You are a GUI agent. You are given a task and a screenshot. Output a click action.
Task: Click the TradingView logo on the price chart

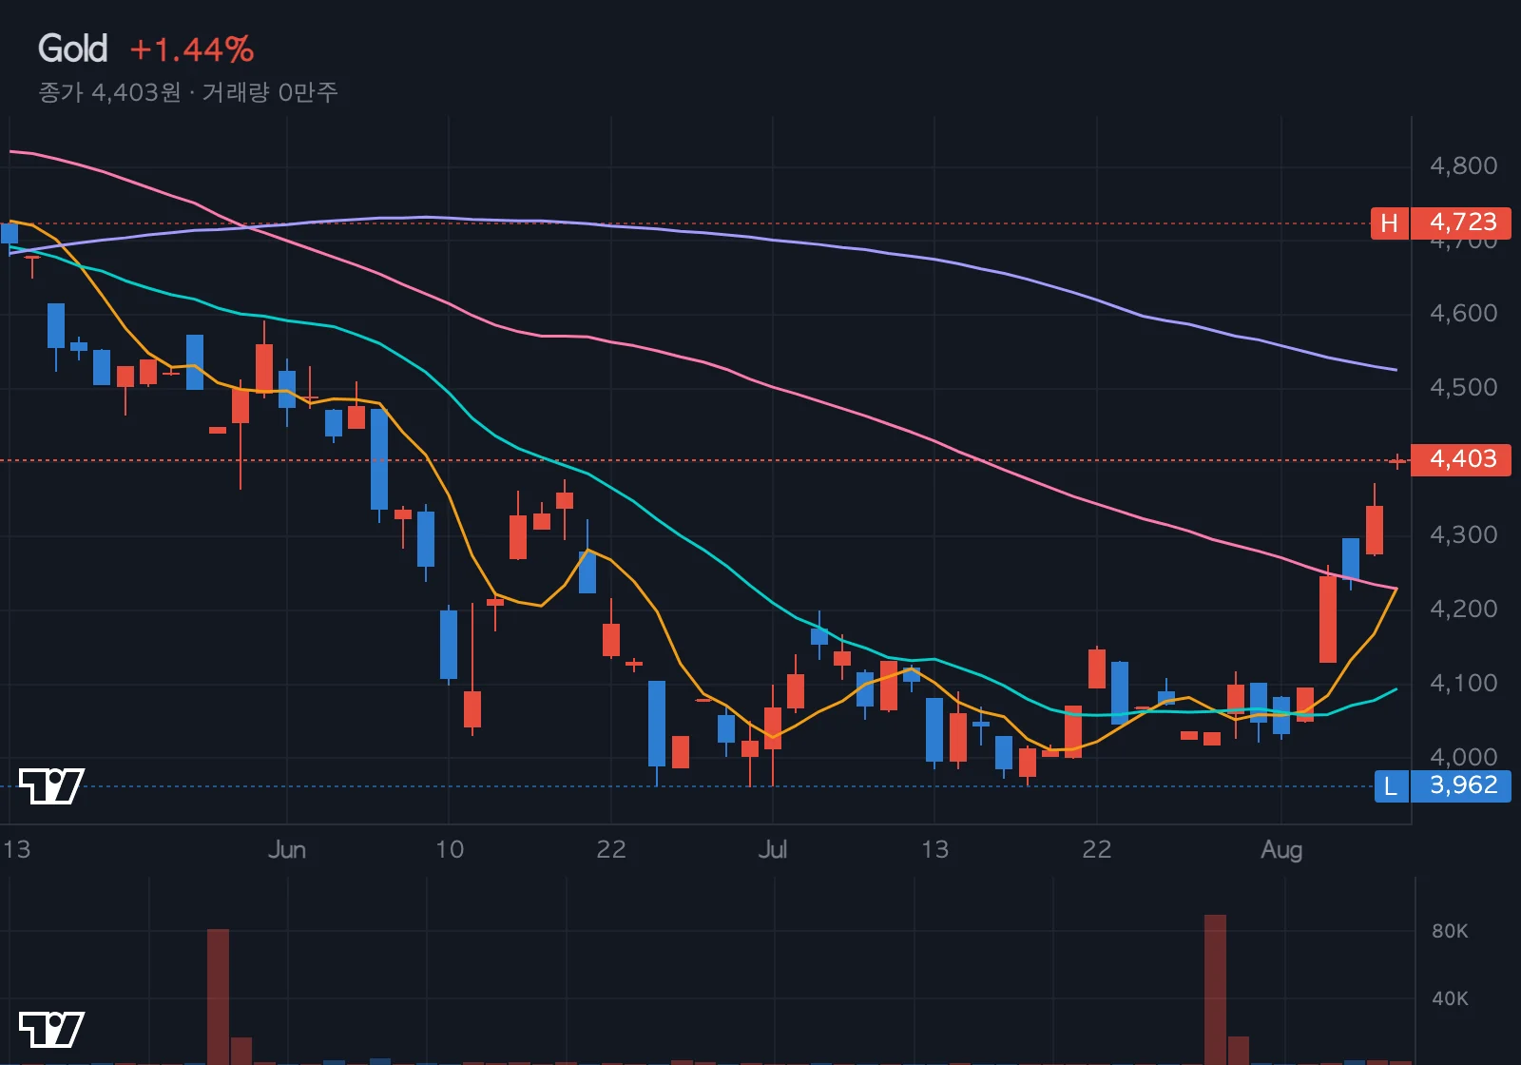[x=51, y=786]
